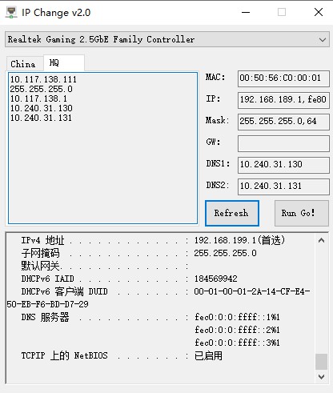This screenshot has height=393, width=333.
Task: Click the Run Go! button
Action: point(302,213)
